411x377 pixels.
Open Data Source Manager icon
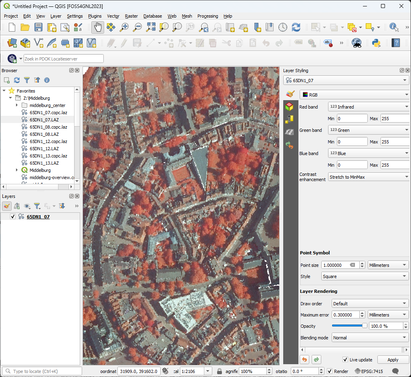(x=12, y=43)
